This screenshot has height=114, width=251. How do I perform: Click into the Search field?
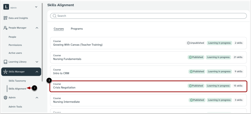point(148,16)
